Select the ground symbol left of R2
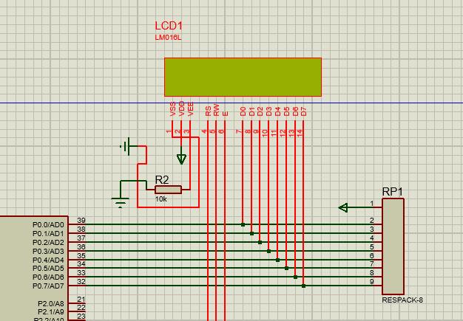Image resolution: width=463 pixels, height=321 pixels. pos(120,203)
